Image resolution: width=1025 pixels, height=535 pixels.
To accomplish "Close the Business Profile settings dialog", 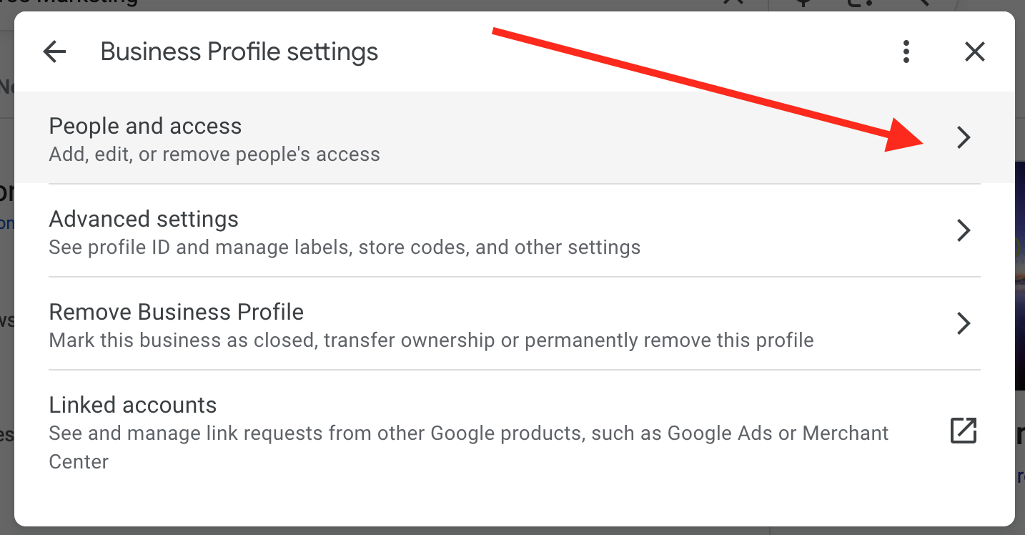I will (x=974, y=51).
